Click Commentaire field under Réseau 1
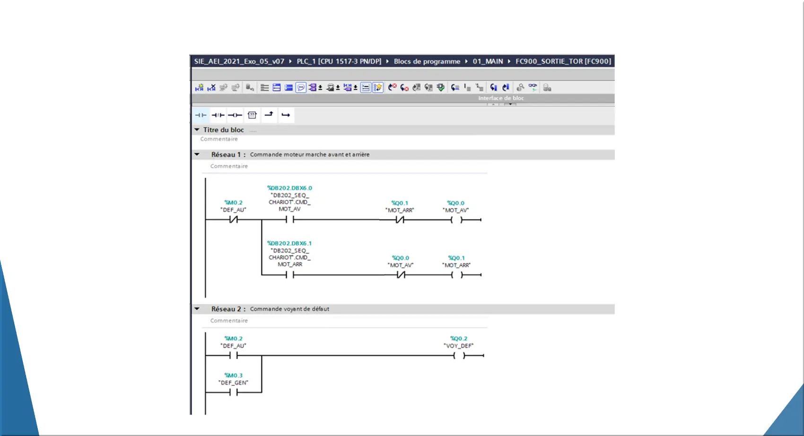Screen dimensions: 804x436 tap(229, 166)
